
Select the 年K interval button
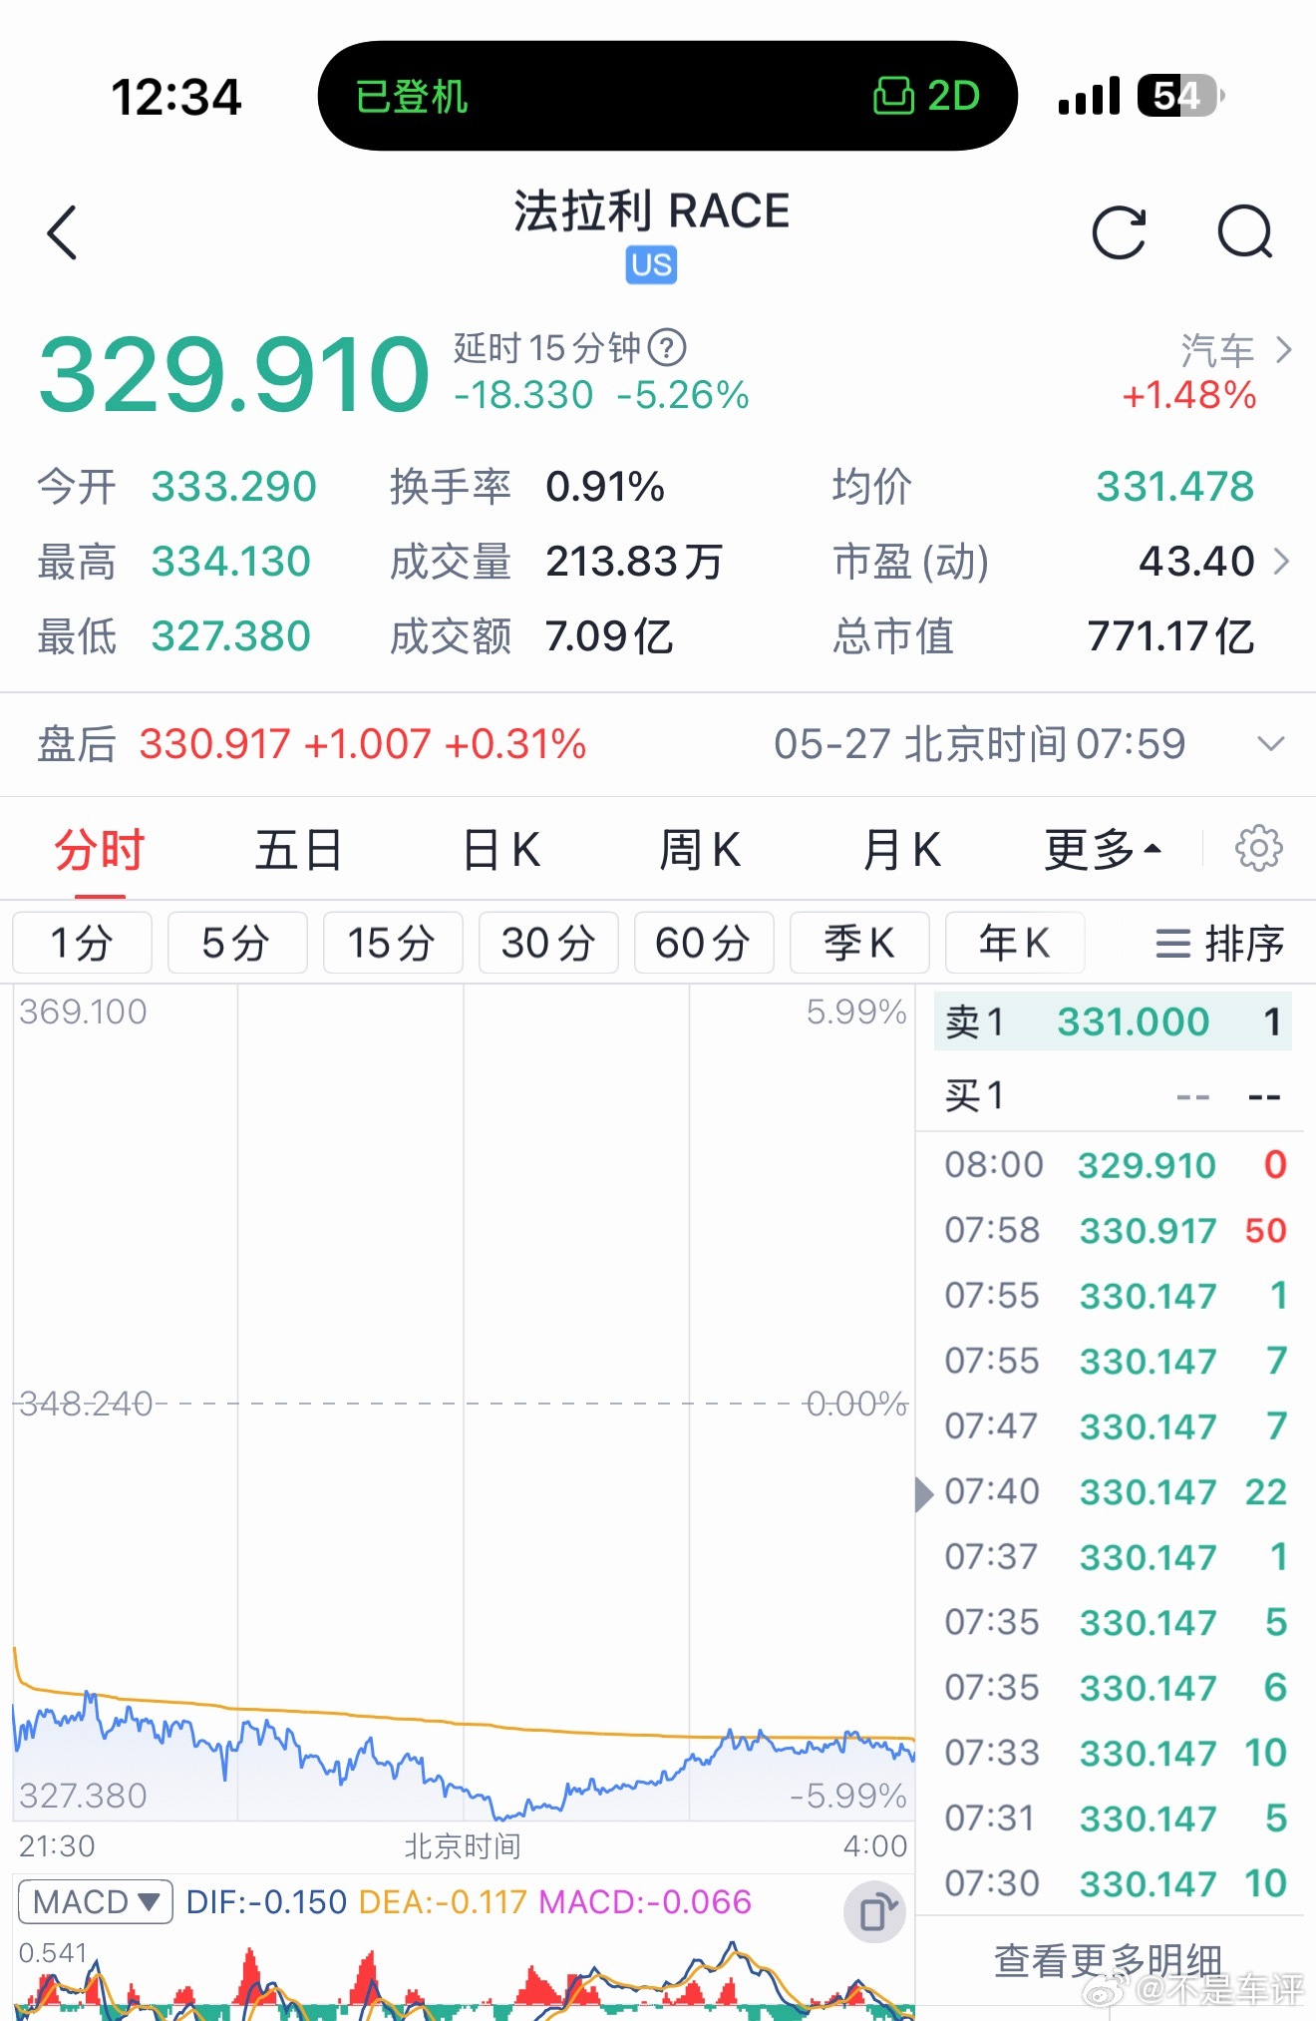1015,943
